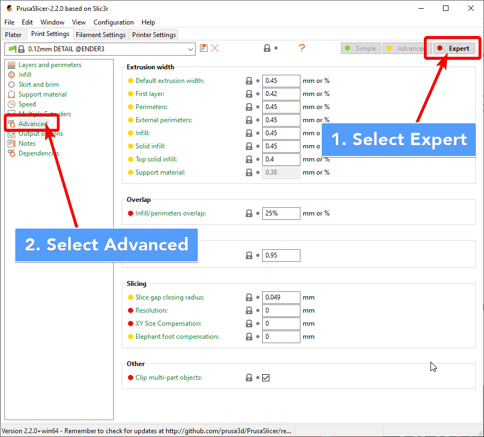The height and width of the screenshot is (437, 484).
Task: Click lock icon for Infill/perimeters overlap
Action: pos(249,213)
